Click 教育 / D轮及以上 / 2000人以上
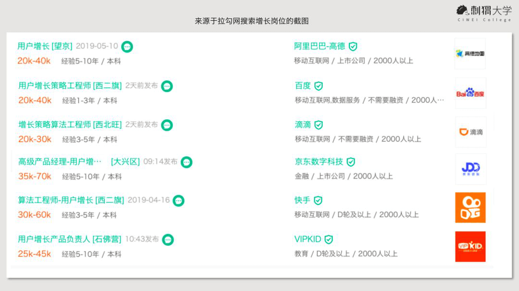The image size is (519, 291). [x=346, y=254]
